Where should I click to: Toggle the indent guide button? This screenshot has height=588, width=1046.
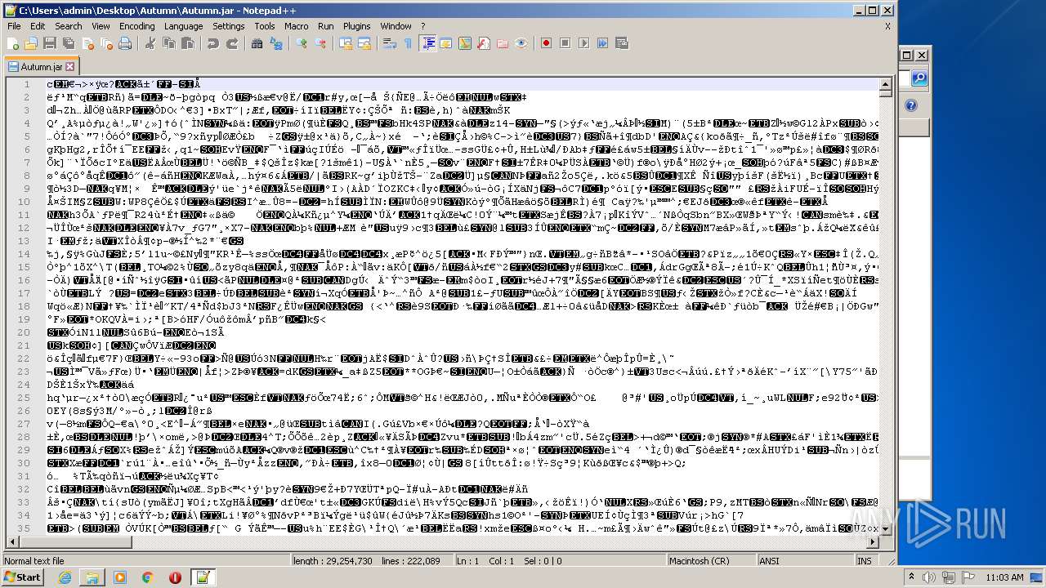428,43
